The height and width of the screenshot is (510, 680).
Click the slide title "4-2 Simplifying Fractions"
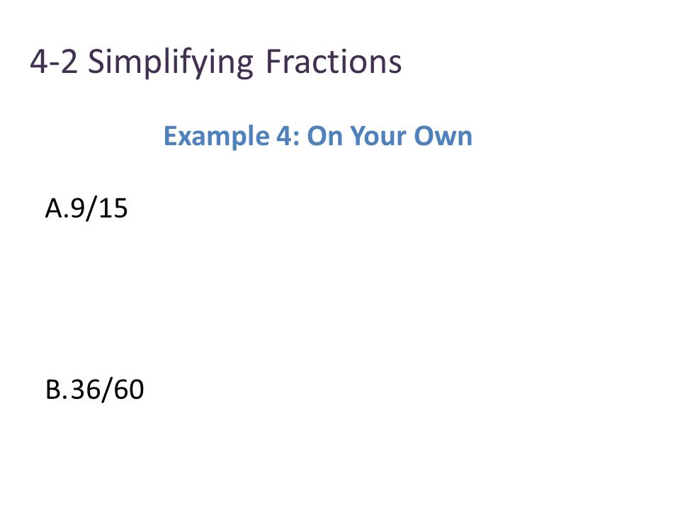point(215,62)
